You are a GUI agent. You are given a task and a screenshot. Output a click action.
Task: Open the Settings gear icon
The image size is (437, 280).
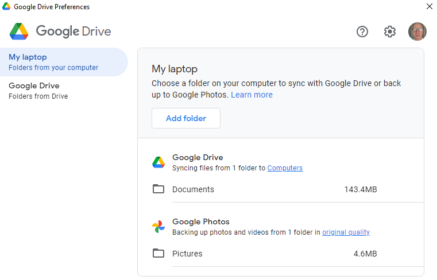(389, 32)
